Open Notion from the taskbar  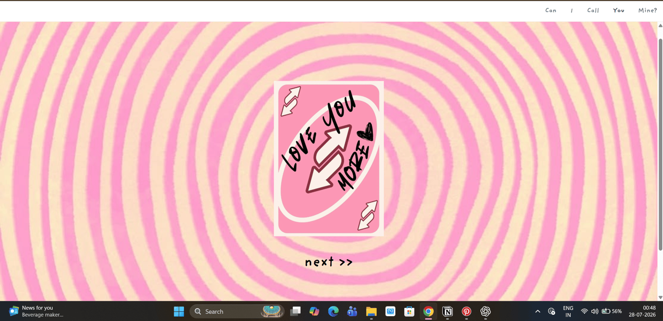pos(447,311)
